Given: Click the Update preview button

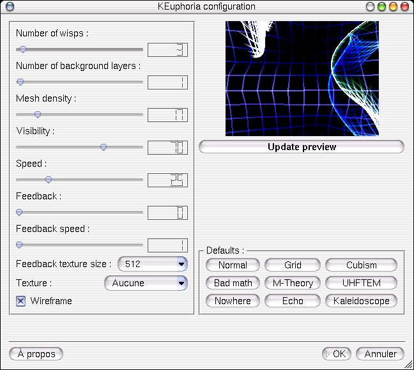Looking at the screenshot, I should point(302,147).
